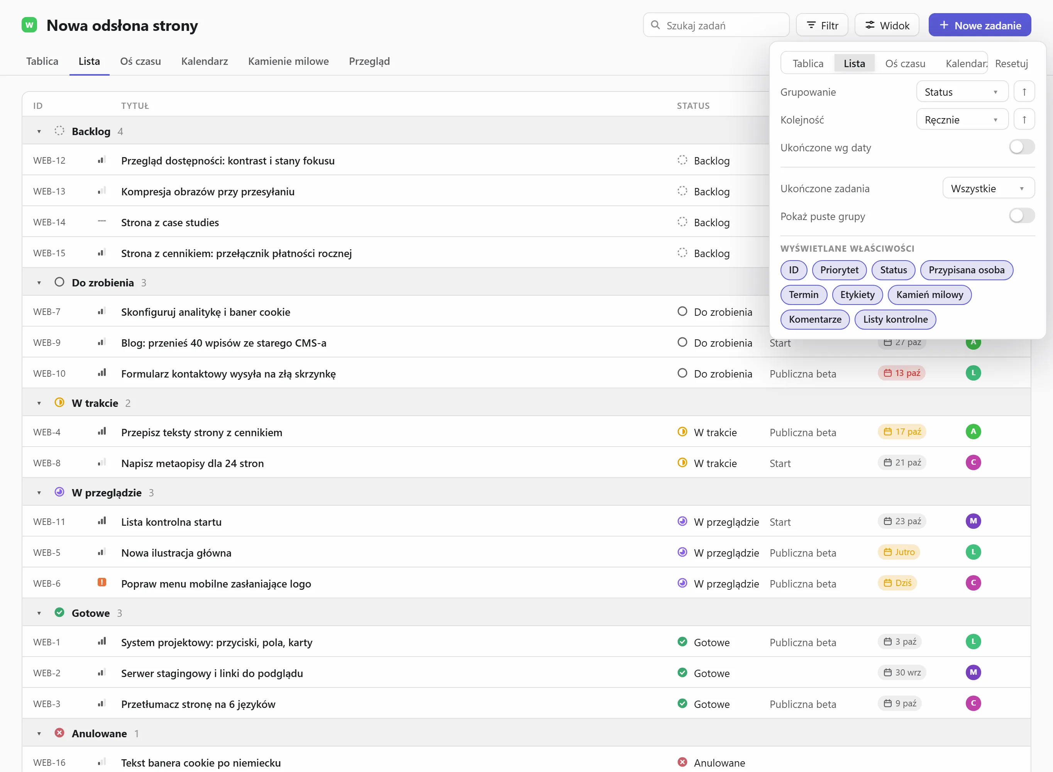Viewport: 1053px width, 772px height.
Task: Click the no-priority dash icon for WEB-14
Action: click(x=102, y=222)
